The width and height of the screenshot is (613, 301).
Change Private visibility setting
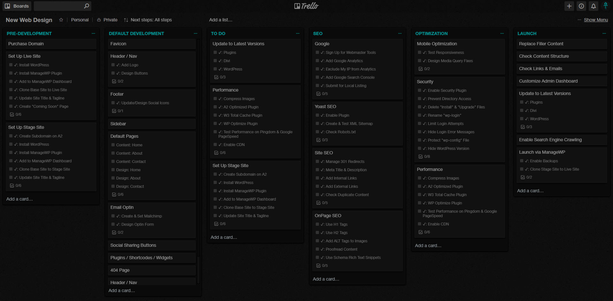[108, 20]
